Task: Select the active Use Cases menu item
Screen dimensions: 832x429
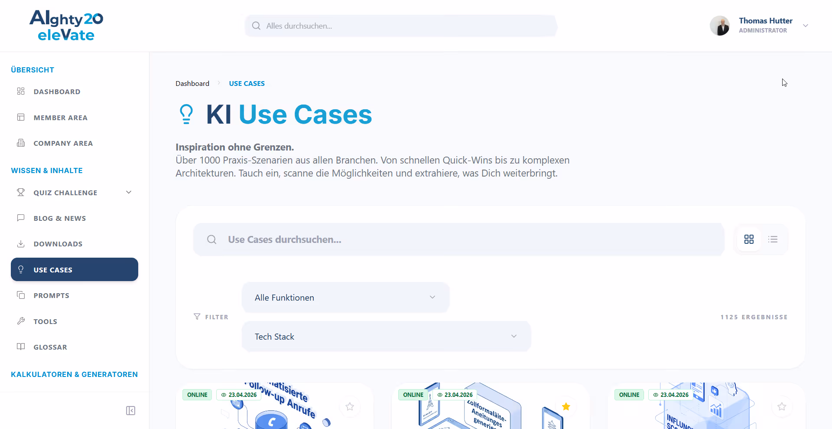Action: click(x=75, y=269)
